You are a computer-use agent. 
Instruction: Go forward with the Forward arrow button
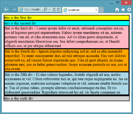click(14, 9)
